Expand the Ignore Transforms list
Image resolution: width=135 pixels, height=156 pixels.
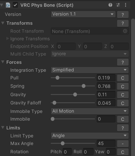(x=8, y=38)
